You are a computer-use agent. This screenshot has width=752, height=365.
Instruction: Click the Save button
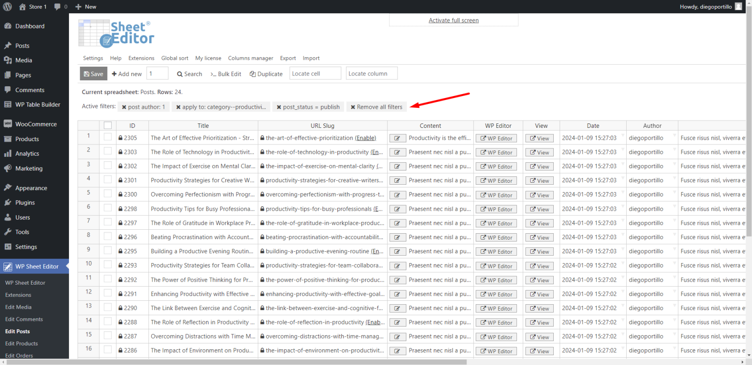94,73
